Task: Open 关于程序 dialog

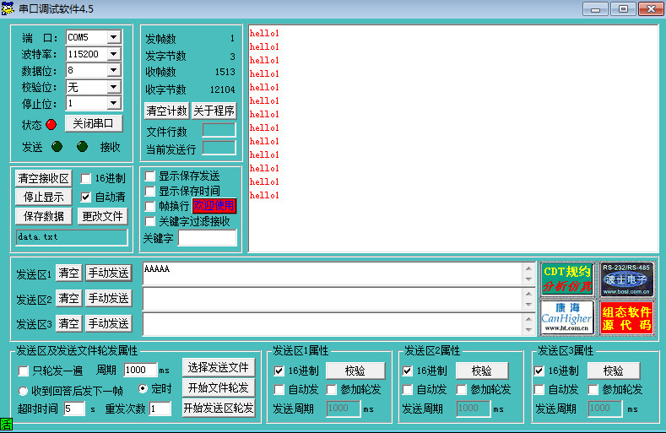Action: (x=214, y=111)
